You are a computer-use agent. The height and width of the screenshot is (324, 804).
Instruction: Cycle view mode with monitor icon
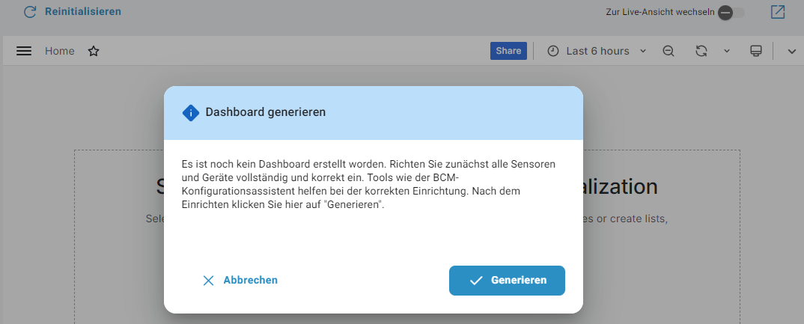point(756,51)
